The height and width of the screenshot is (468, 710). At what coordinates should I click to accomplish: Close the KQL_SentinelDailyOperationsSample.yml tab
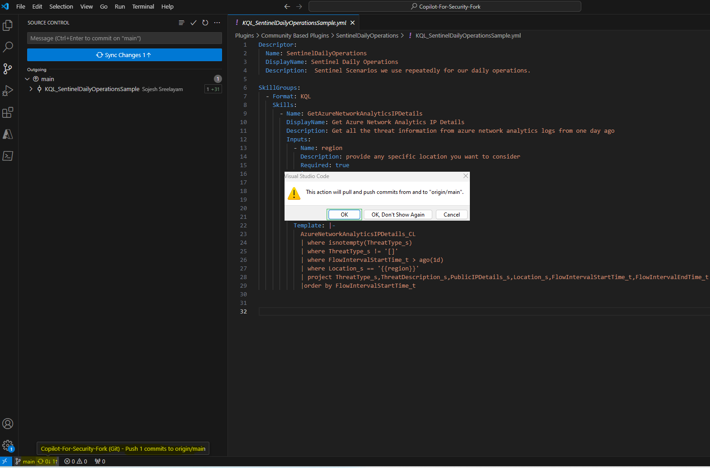click(x=353, y=23)
